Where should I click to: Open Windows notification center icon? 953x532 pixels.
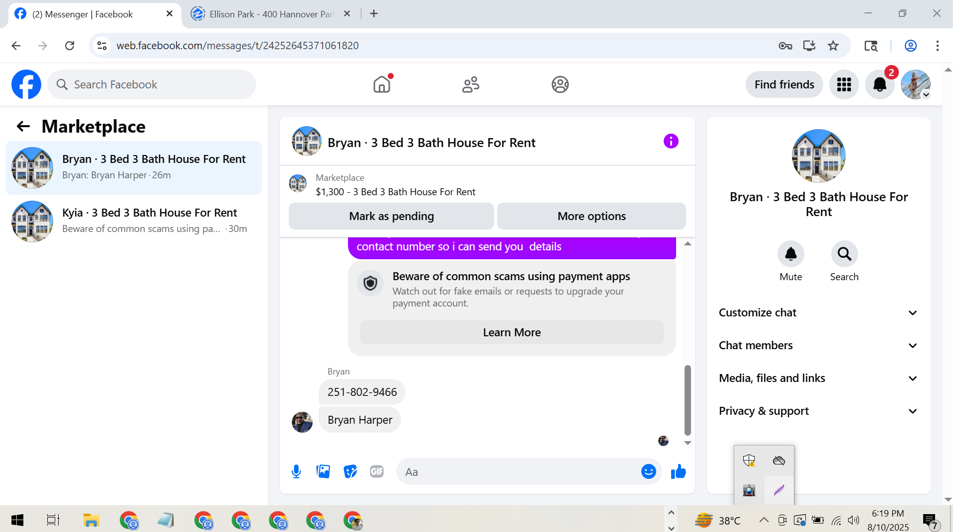click(930, 521)
